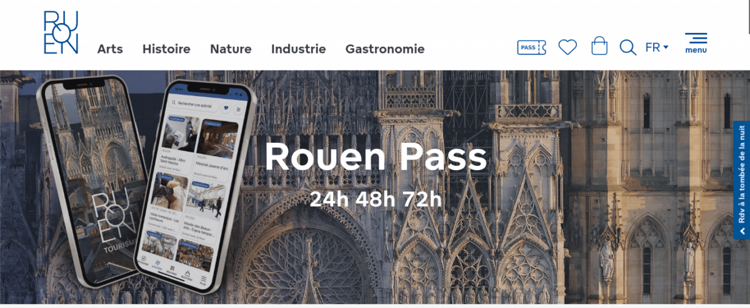Select the Nature navigation item

tap(231, 49)
